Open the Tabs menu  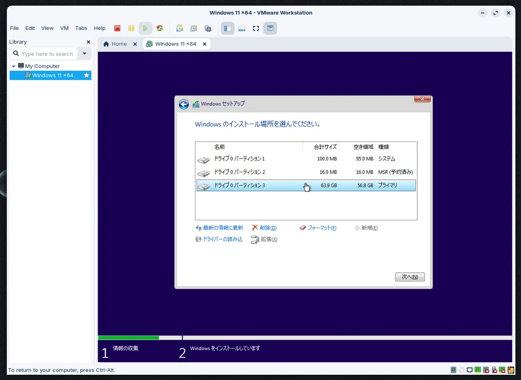[x=81, y=28]
